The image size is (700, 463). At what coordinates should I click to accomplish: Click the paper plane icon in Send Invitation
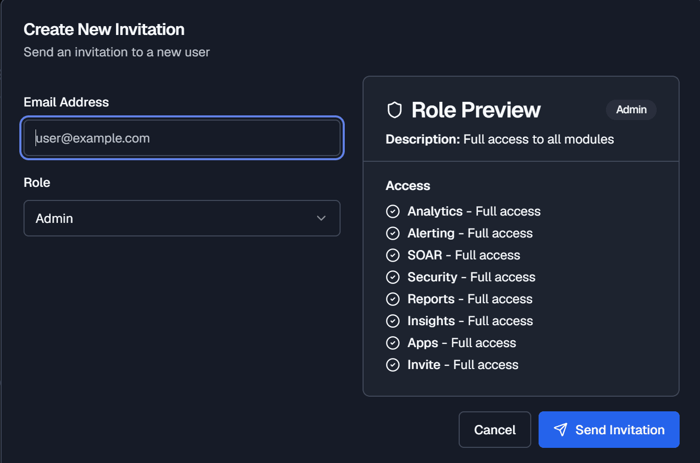tap(561, 430)
